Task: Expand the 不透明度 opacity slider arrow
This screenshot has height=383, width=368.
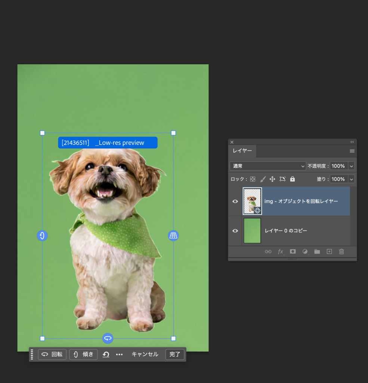Action: tap(351, 166)
